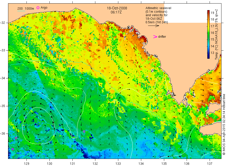
Task: Click the velocity scale arrow under 0.5m/s
Action: [153, 26]
